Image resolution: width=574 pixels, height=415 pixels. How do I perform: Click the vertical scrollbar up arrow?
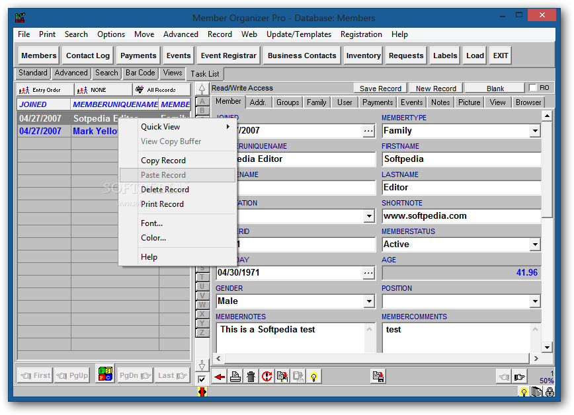coord(547,116)
